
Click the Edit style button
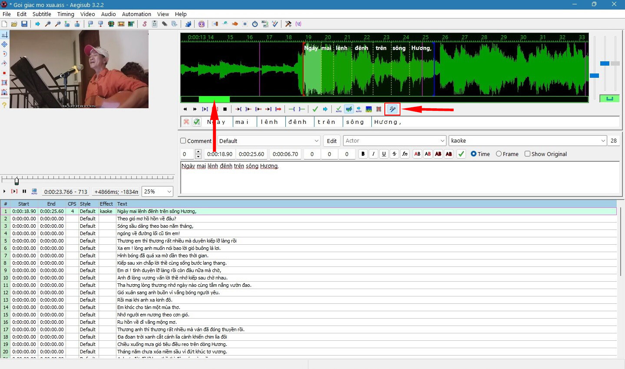pyautogui.click(x=332, y=141)
